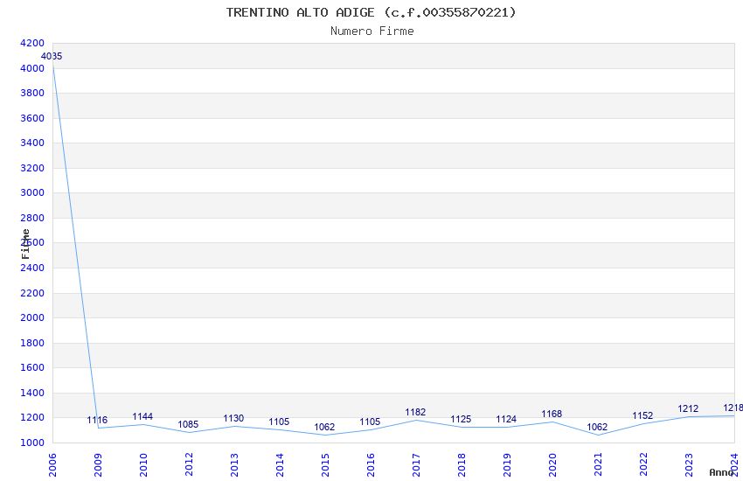Select the 1125 data label

461,420
